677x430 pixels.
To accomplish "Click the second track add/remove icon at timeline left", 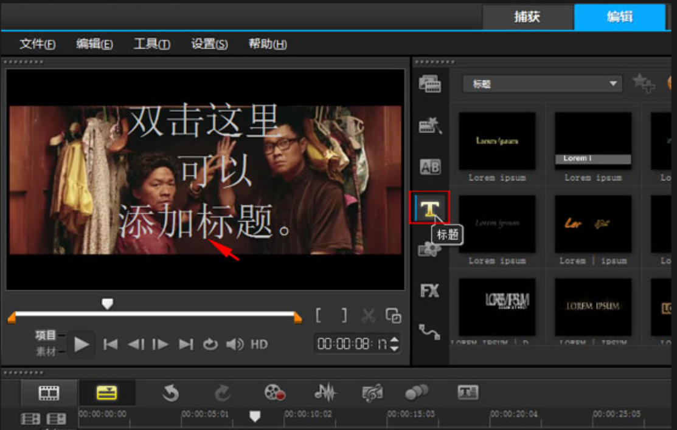I will [x=56, y=418].
